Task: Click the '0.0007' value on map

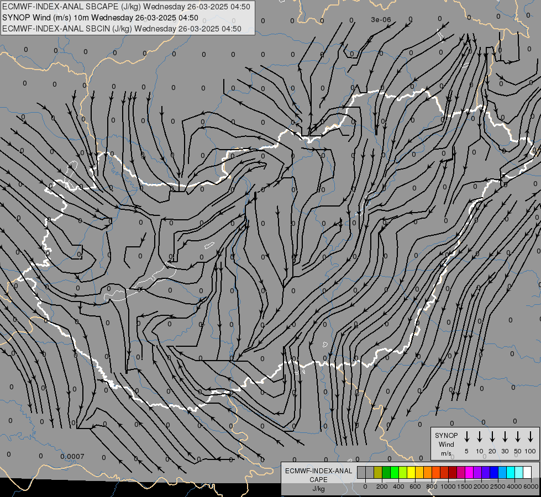Action: (x=72, y=456)
